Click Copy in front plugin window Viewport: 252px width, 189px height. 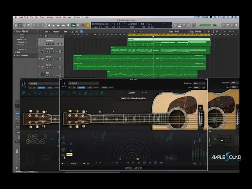click(90, 87)
